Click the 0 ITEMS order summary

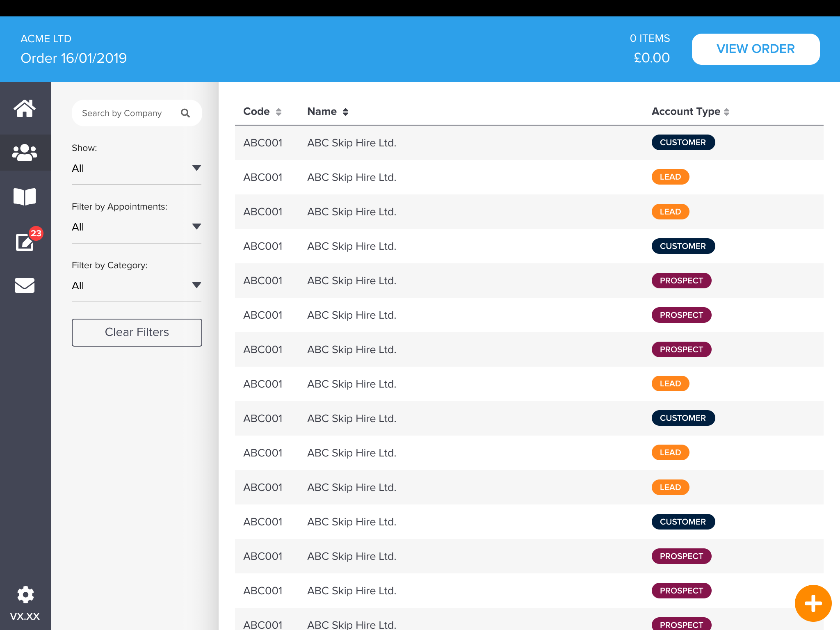(650, 39)
